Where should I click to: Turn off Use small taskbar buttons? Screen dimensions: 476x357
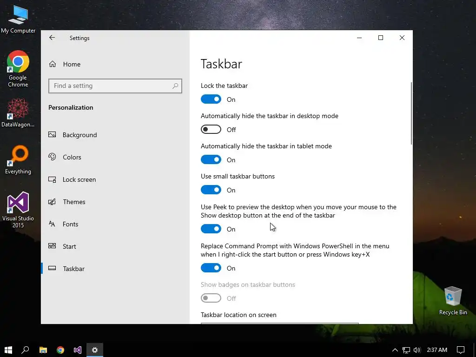click(211, 190)
